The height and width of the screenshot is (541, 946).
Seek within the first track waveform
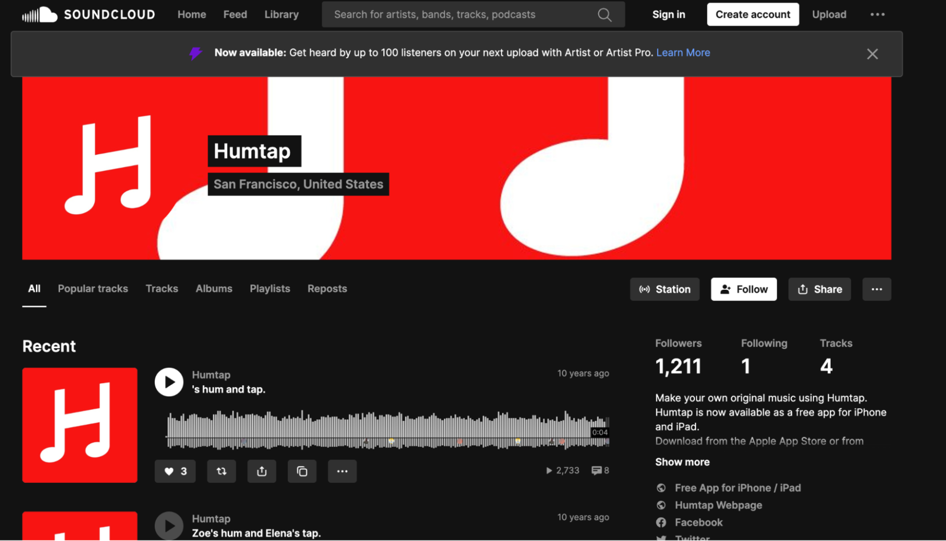tap(384, 430)
